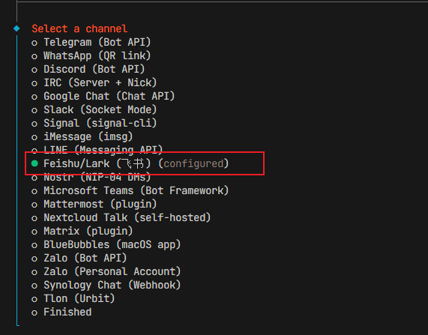
Task: Select Zalo (Bot API) channel
Action: [79, 259]
